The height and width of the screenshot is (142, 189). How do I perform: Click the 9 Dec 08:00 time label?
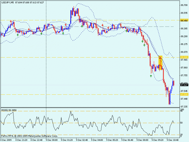(x=142, y=140)
